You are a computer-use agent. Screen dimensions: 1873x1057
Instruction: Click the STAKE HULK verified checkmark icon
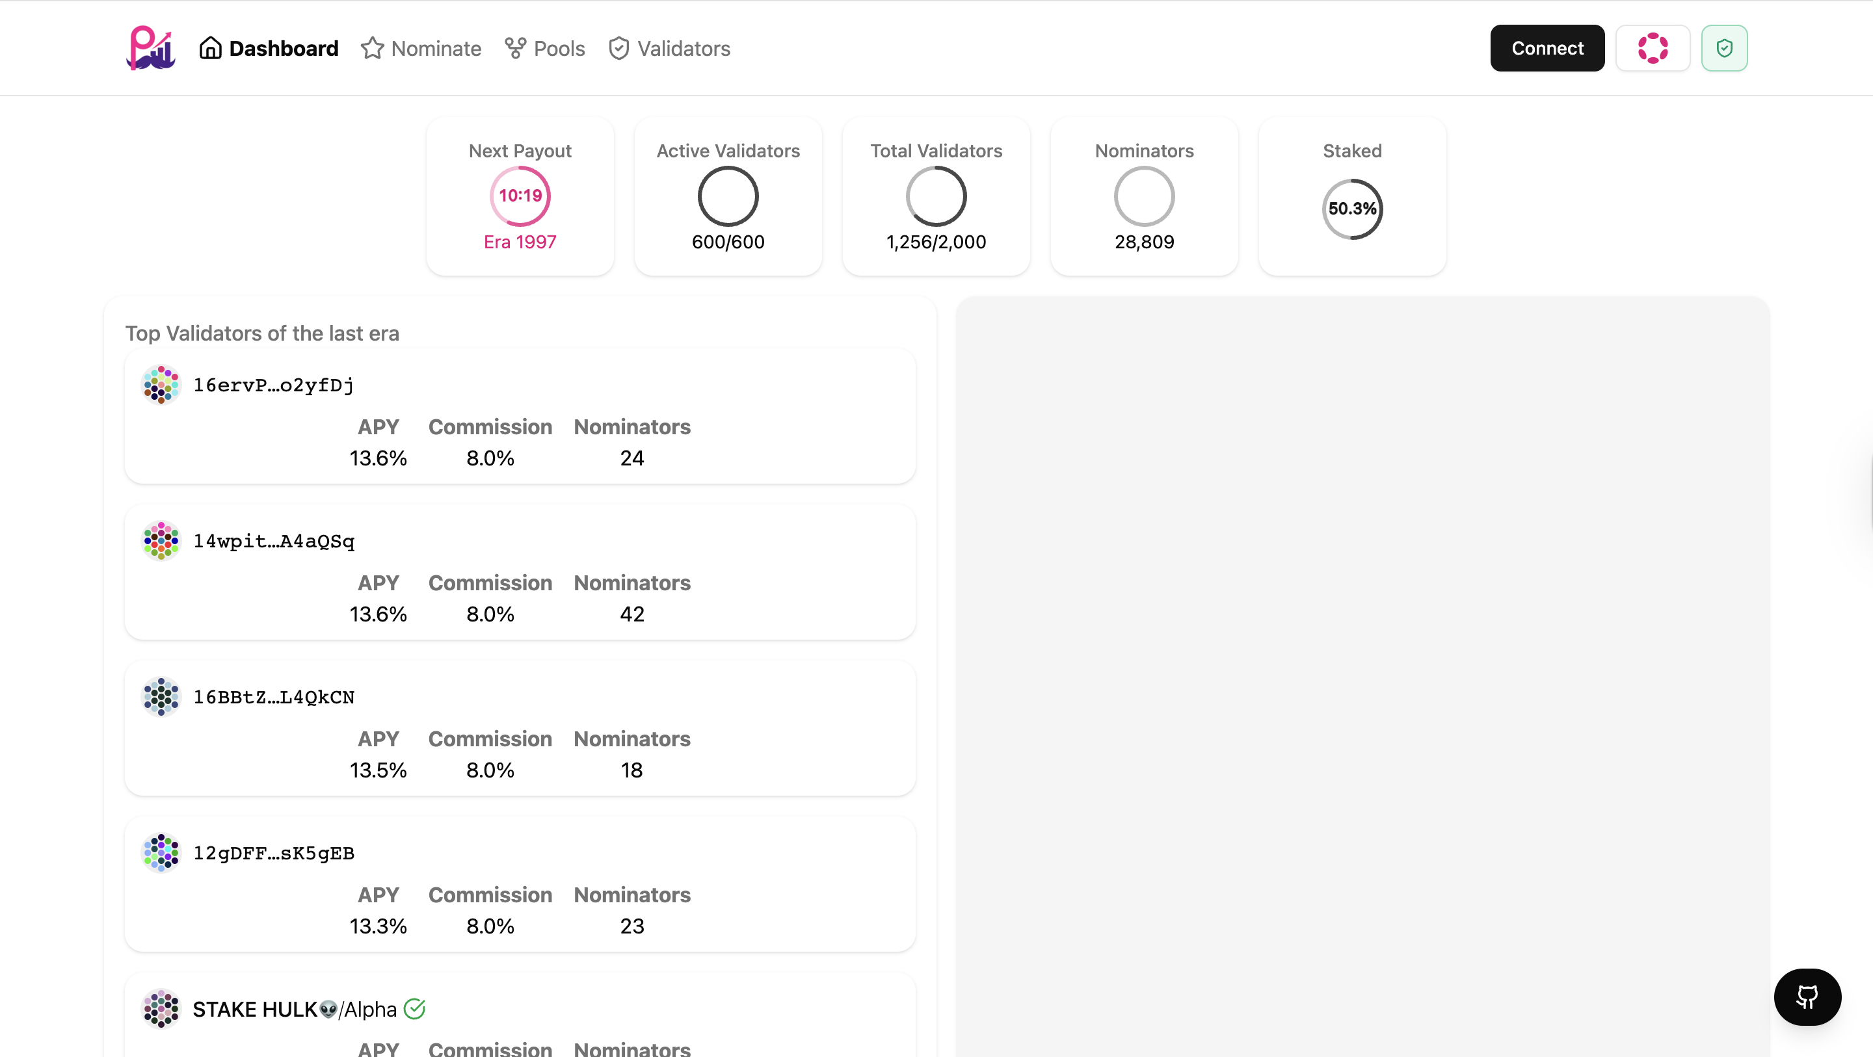[414, 1009]
